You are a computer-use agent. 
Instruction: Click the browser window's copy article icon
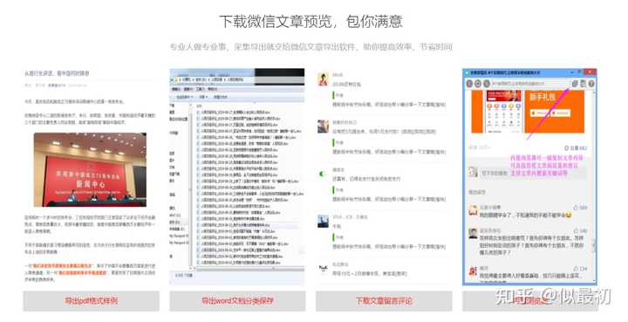pyautogui.click(x=575, y=84)
